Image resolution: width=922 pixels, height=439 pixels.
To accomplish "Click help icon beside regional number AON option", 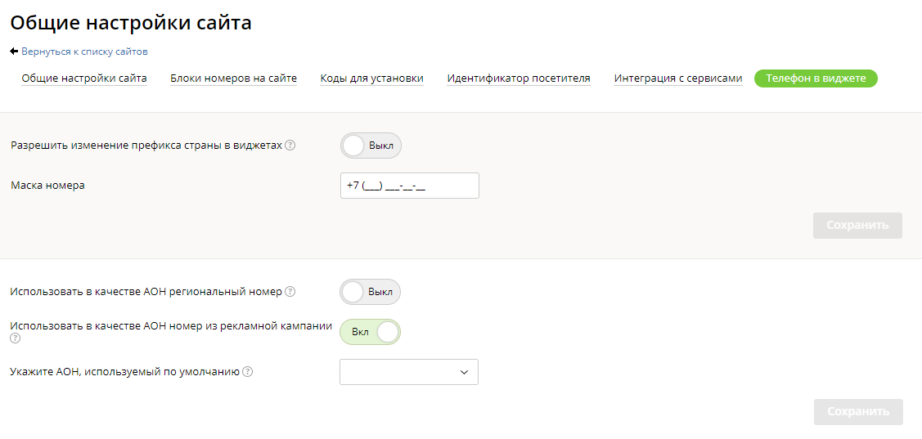I will [x=290, y=291].
